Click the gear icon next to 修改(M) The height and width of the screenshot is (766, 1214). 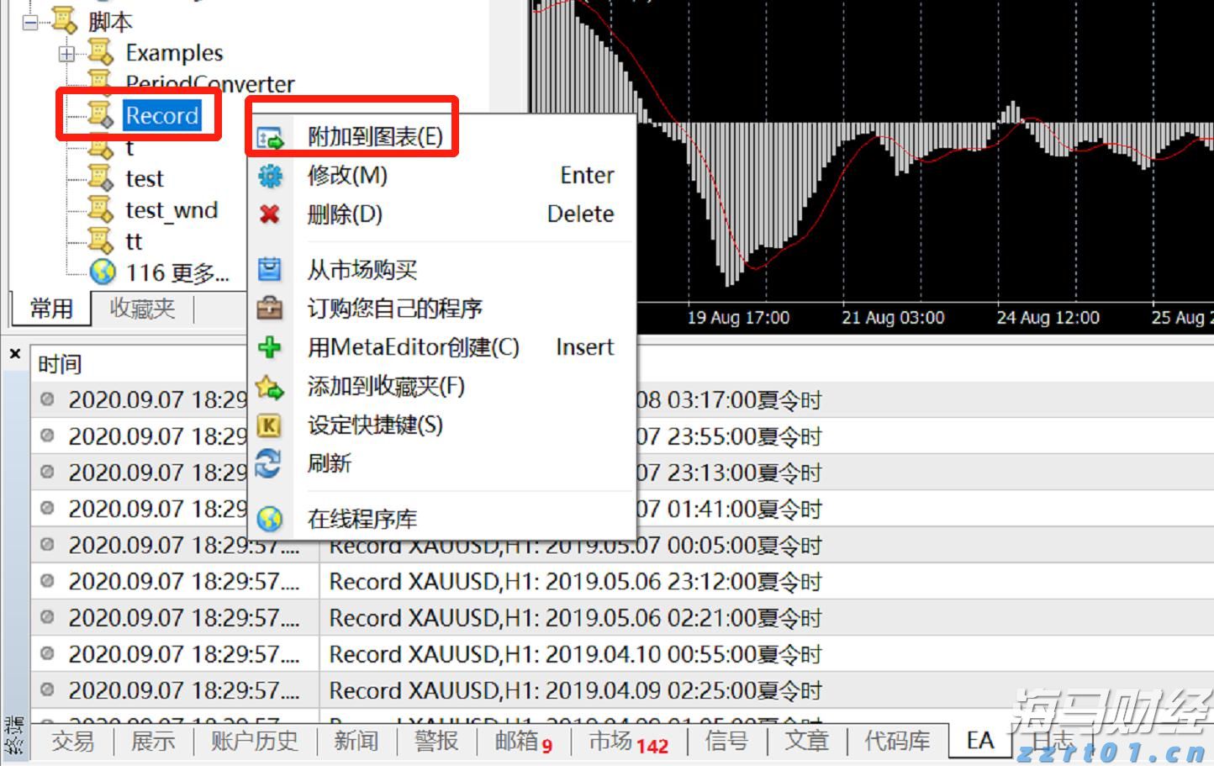(x=269, y=175)
